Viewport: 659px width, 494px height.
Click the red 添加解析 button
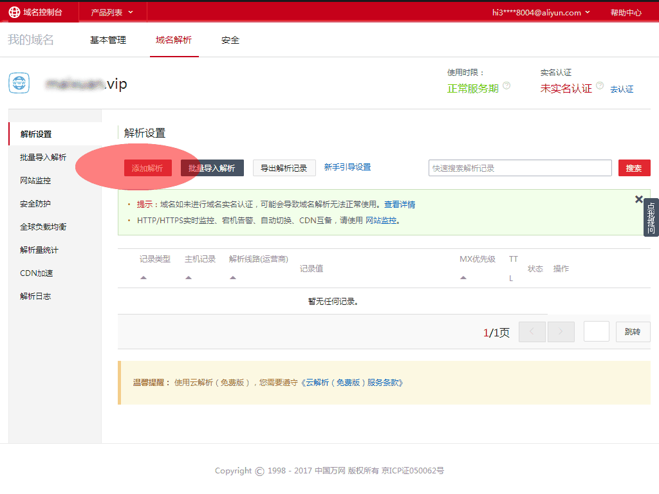(148, 168)
